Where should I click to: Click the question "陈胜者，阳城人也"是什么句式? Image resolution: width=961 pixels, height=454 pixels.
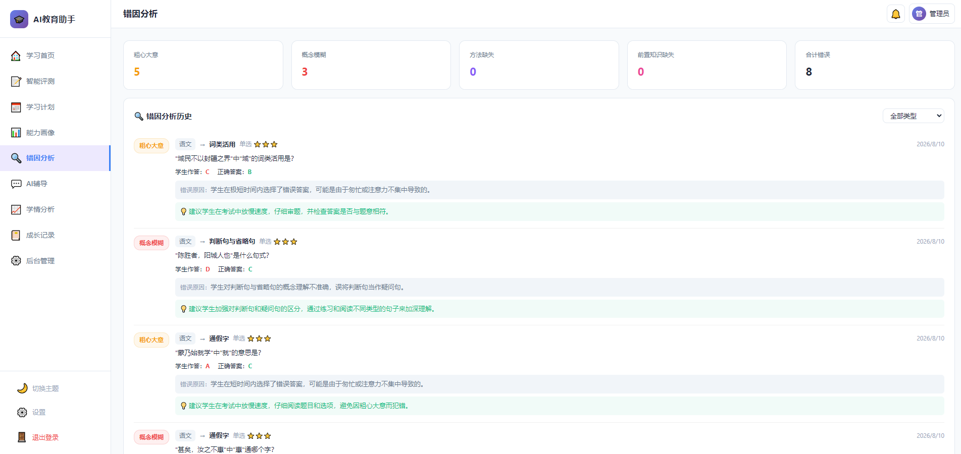click(222, 256)
